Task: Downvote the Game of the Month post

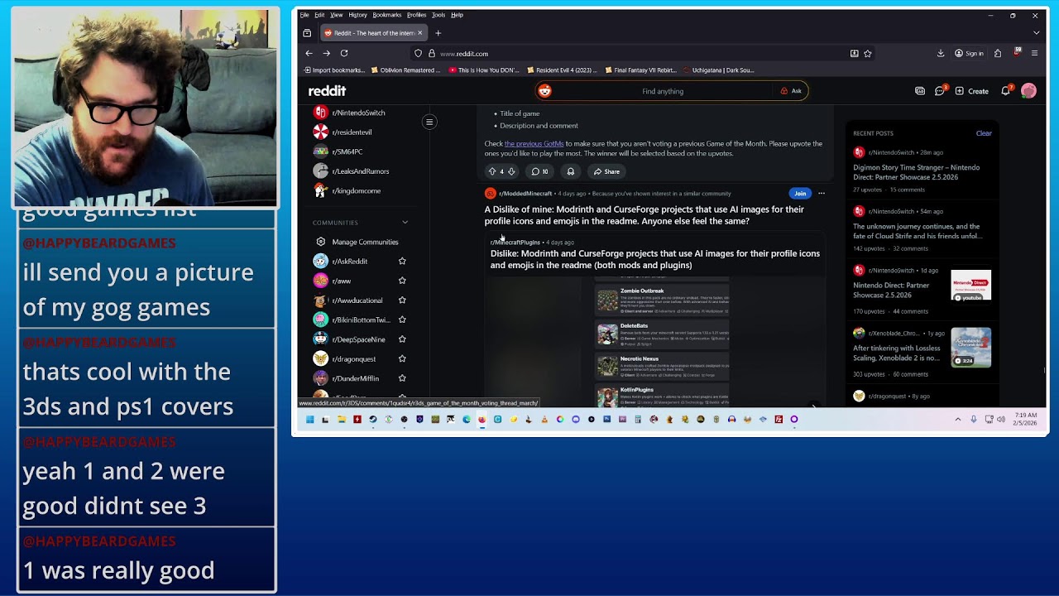Action: [511, 171]
